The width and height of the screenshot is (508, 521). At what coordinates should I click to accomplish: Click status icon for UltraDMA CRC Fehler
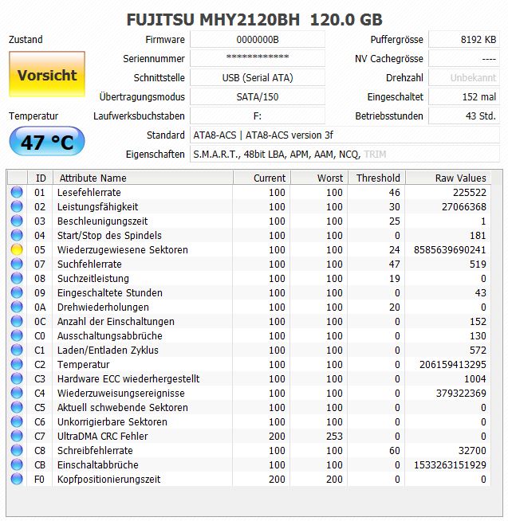point(17,436)
